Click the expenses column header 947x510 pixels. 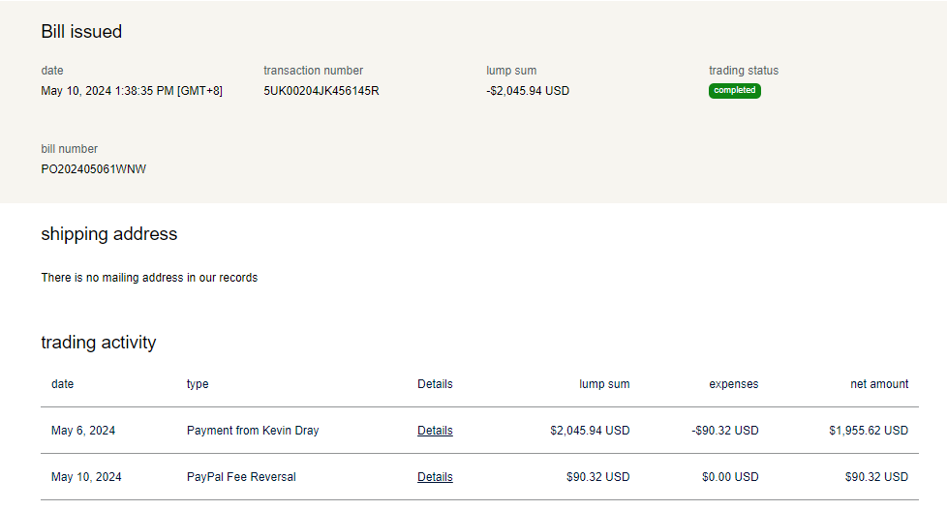[x=733, y=384]
